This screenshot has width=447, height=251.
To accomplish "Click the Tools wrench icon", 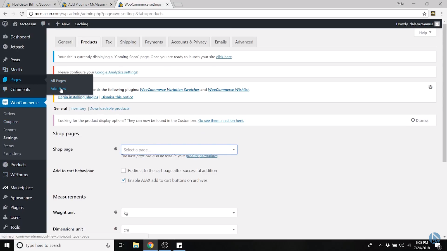I will tap(5, 227).
